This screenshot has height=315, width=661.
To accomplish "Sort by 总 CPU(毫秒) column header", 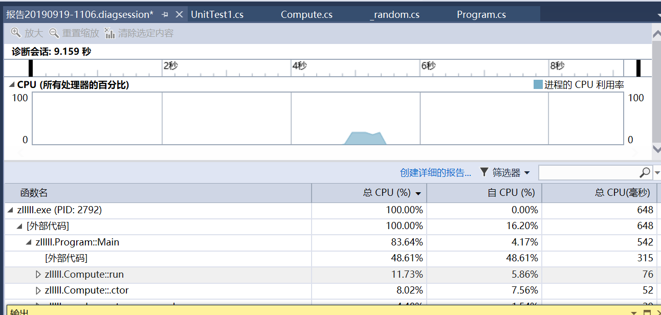I will tap(599, 193).
